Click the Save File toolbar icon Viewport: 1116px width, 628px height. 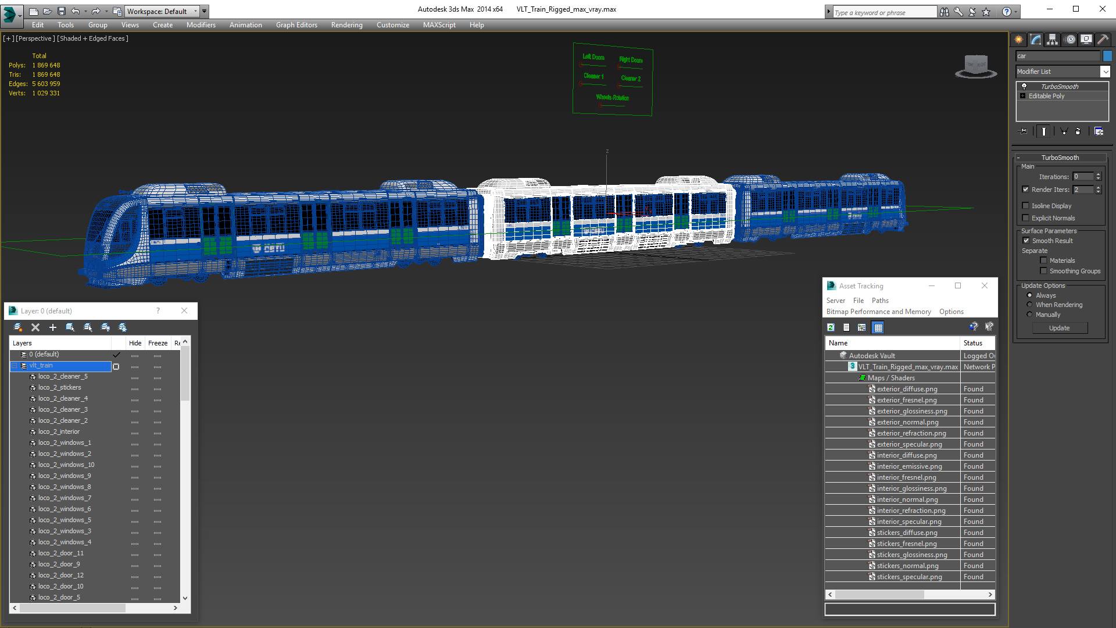62,11
